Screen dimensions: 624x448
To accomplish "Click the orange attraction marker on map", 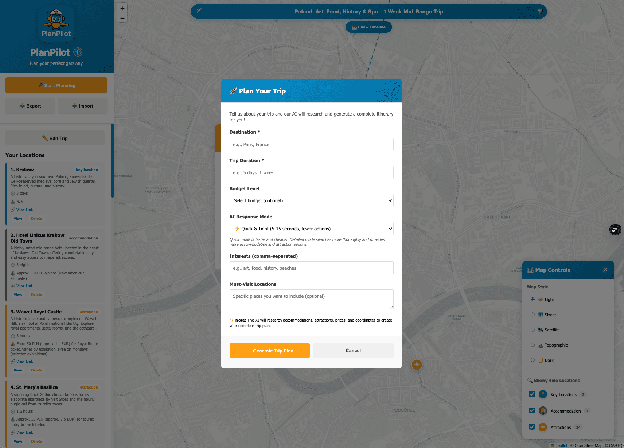I will [x=417, y=364].
